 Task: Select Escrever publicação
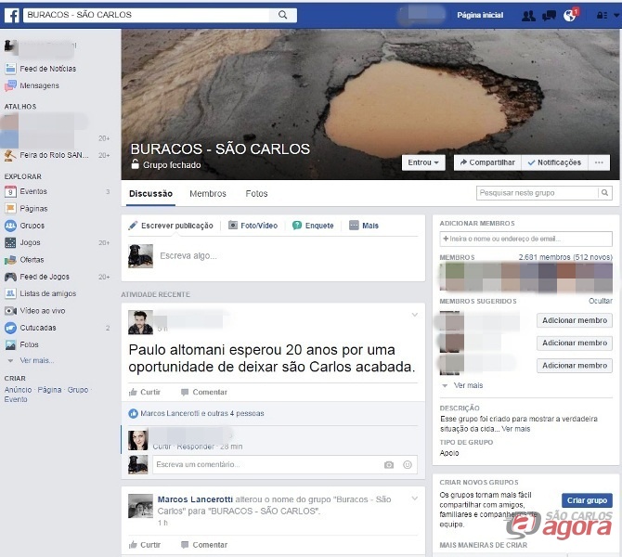[x=171, y=226]
